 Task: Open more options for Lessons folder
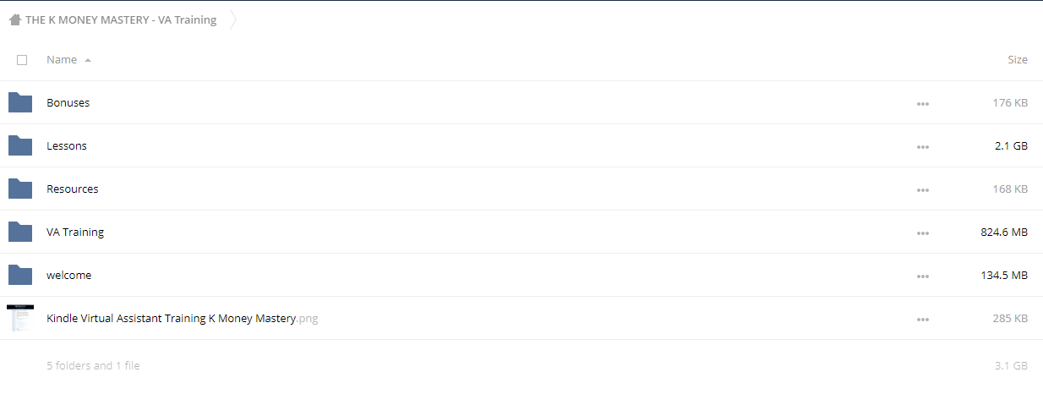[x=923, y=147]
